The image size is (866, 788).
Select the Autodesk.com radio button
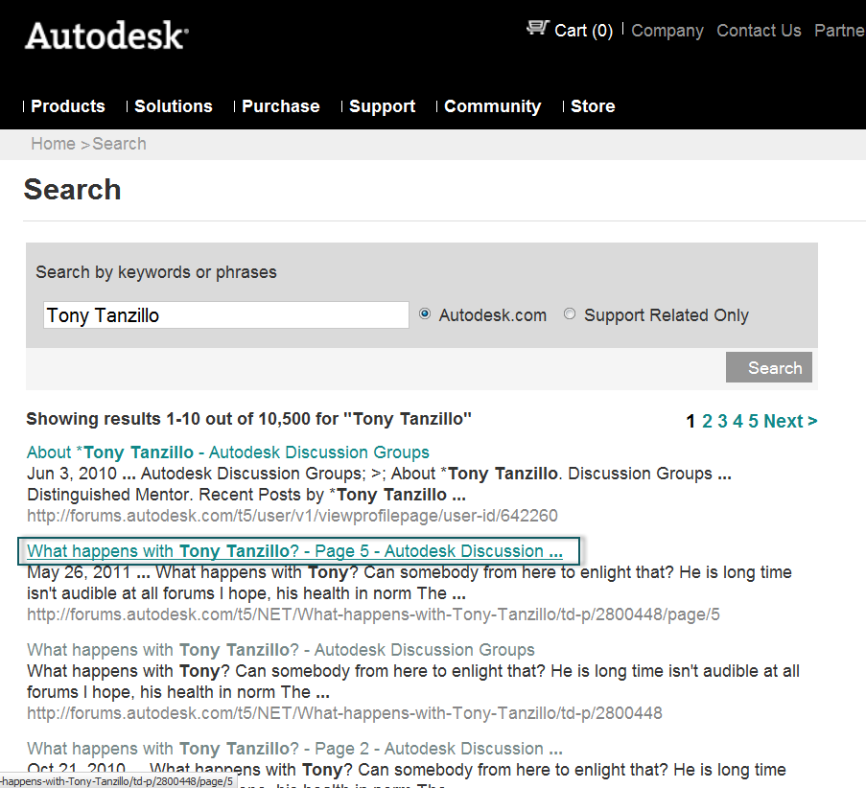tap(425, 313)
